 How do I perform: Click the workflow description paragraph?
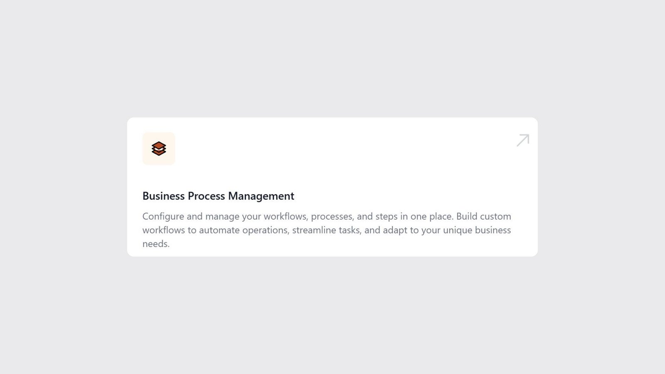[327, 230]
